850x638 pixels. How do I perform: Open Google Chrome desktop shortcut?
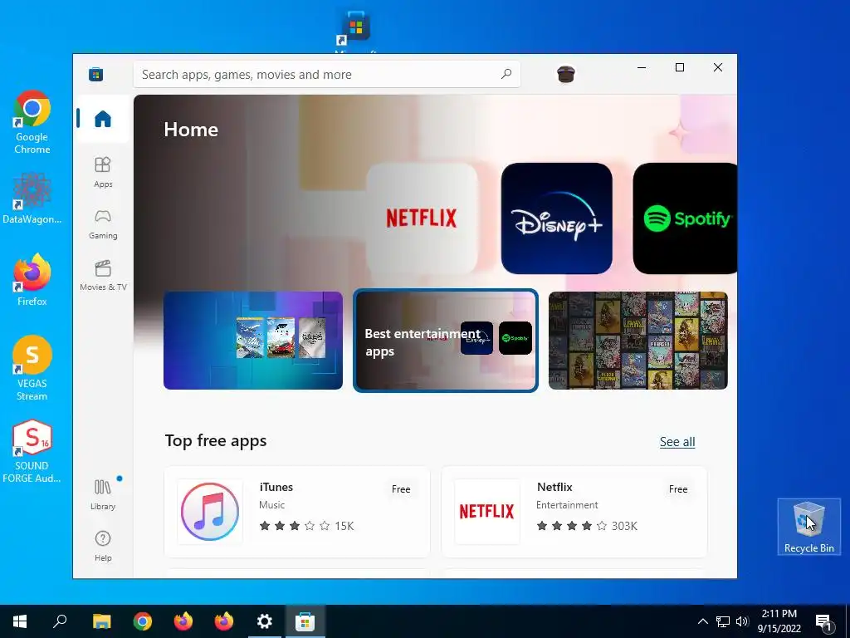[32, 123]
